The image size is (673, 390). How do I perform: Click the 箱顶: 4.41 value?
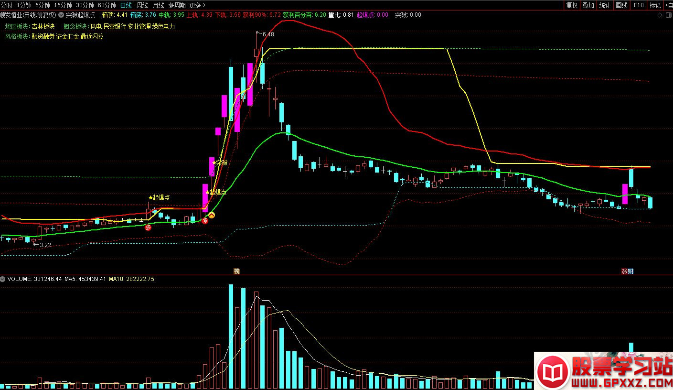[x=115, y=15]
